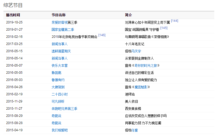The width and height of the screenshot is (218, 136).
Task: Open the 大牌驾到 link
Action: click(x=58, y=87)
